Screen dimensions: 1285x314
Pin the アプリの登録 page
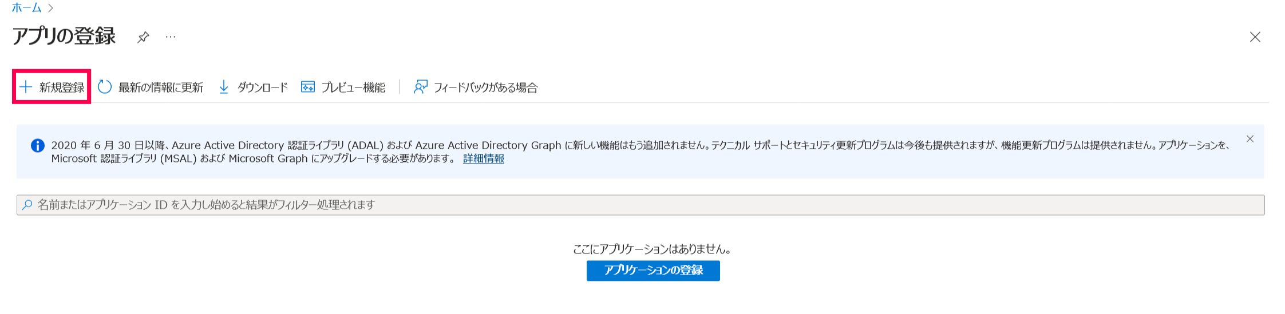coord(143,37)
